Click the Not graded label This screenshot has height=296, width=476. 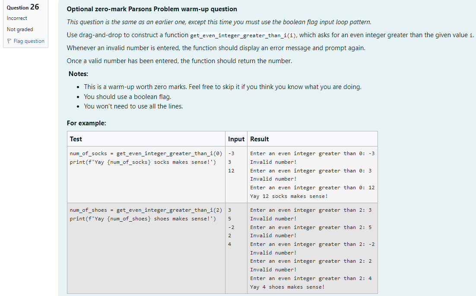19,29
